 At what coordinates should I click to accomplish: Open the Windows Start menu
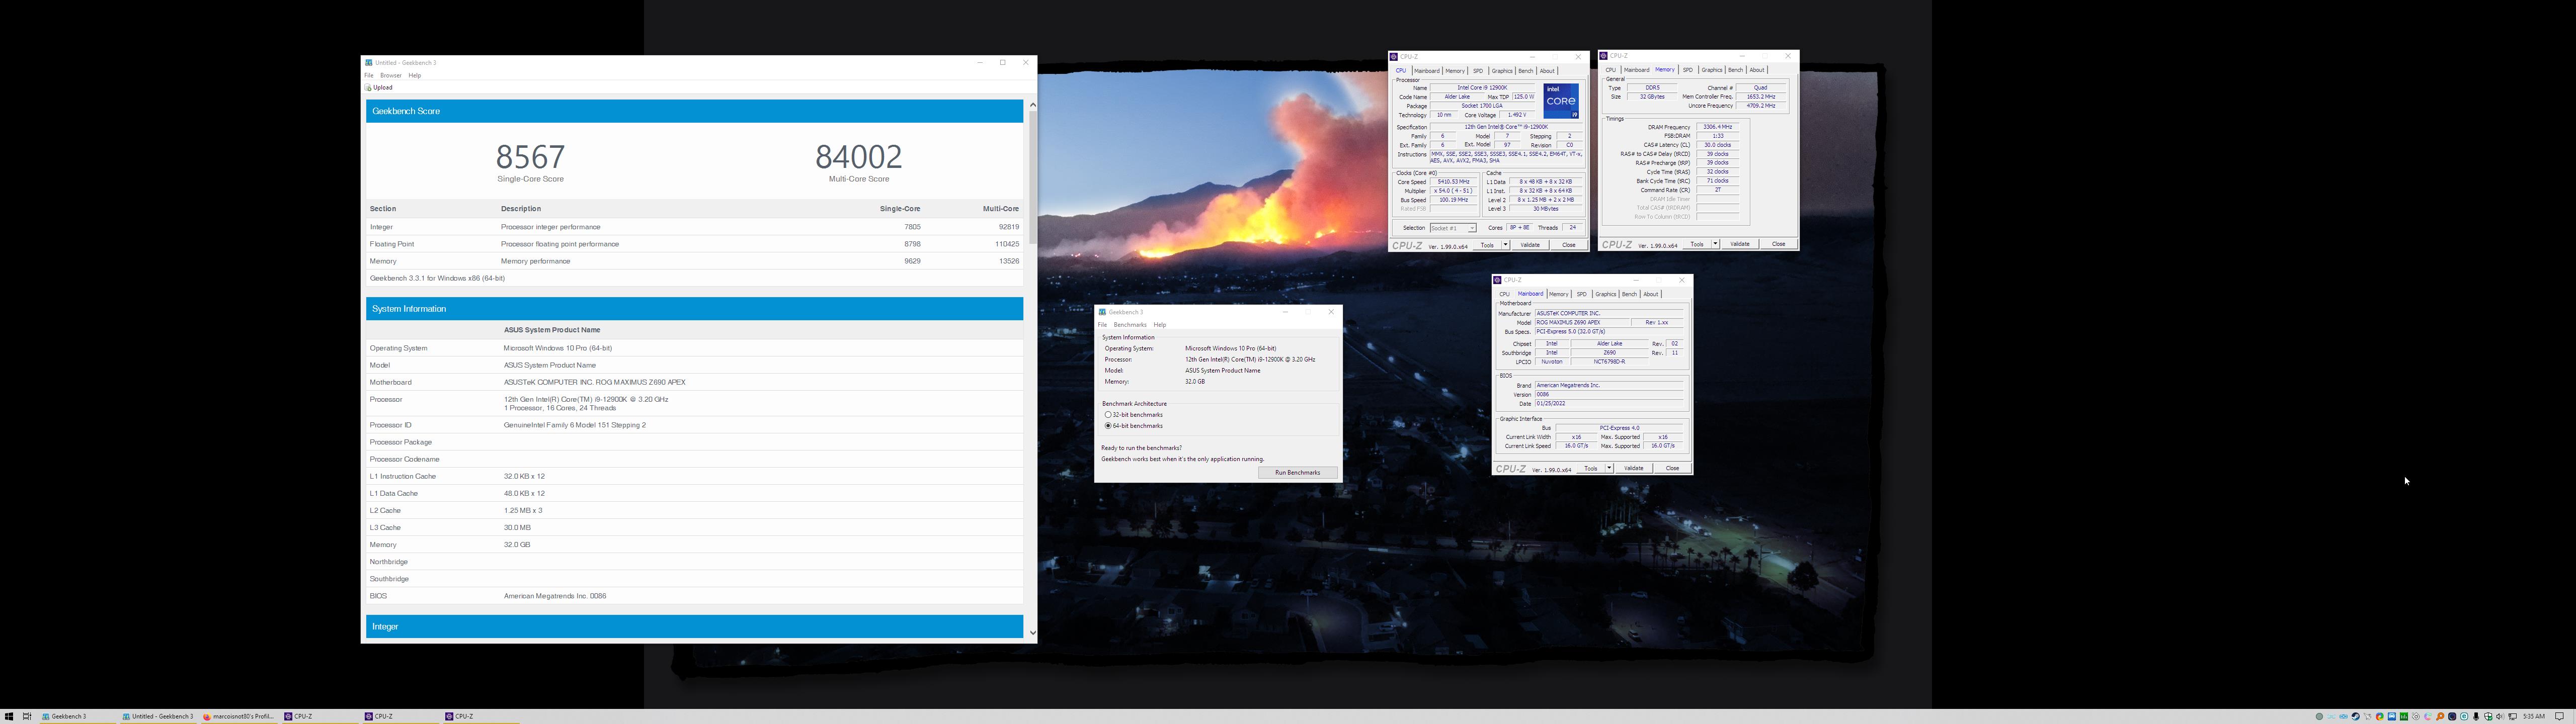tap(9, 716)
